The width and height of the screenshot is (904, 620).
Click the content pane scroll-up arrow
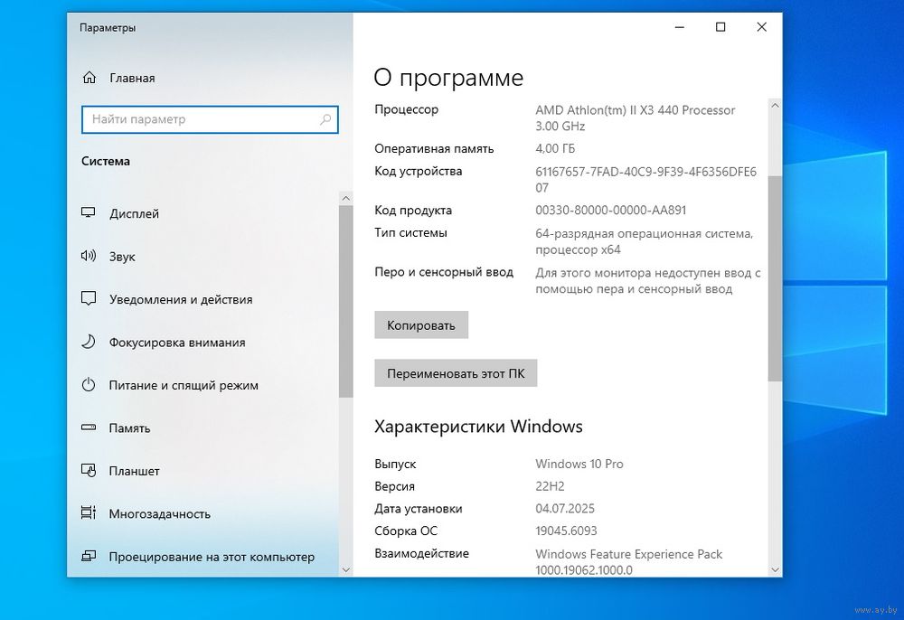tap(775, 106)
